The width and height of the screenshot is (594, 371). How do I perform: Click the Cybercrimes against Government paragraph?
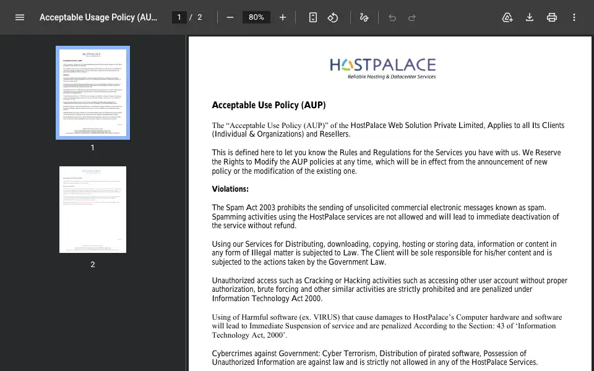coord(375,358)
